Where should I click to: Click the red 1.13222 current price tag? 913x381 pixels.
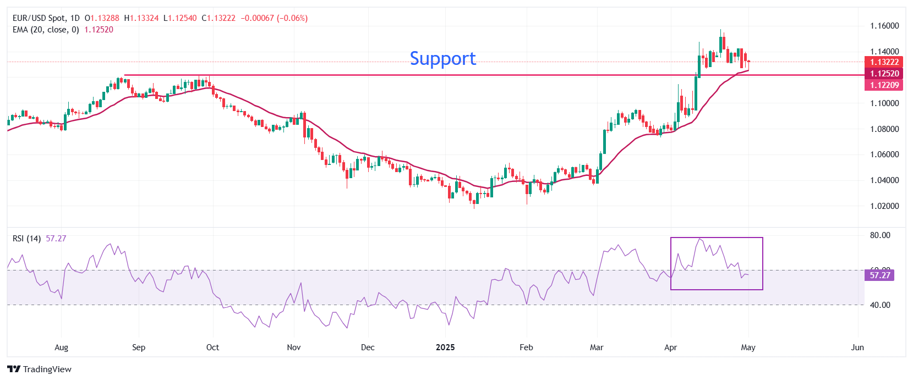tap(884, 62)
